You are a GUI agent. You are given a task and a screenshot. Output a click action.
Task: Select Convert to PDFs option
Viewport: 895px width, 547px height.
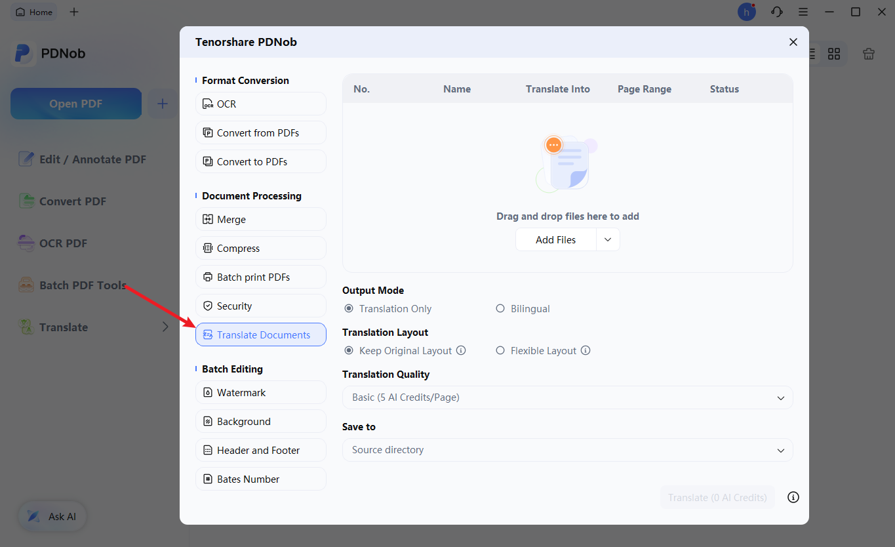(x=261, y=161)
